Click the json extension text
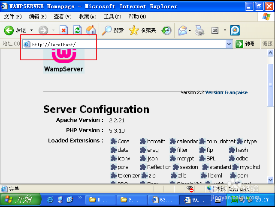Viewport: 275px width, 207px height. pos(152,159)
